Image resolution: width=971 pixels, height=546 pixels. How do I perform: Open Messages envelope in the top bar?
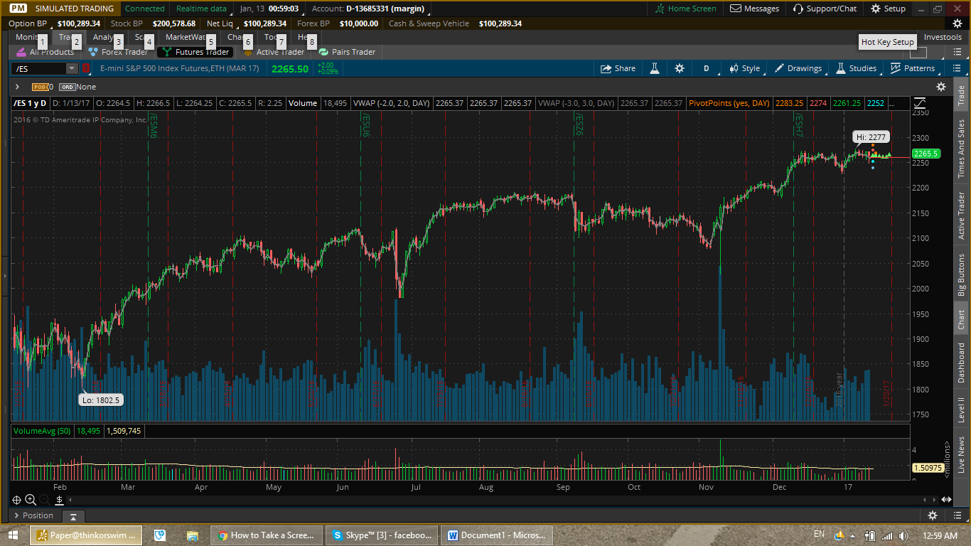tap(754, 9)
